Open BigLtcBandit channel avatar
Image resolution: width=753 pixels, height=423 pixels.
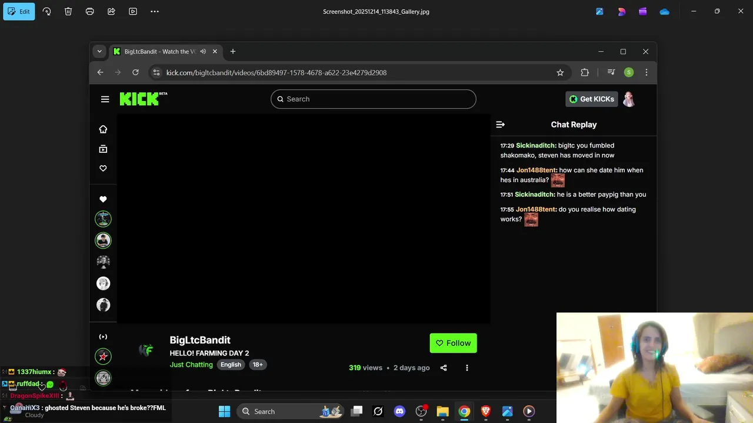[x=146, y=351]
